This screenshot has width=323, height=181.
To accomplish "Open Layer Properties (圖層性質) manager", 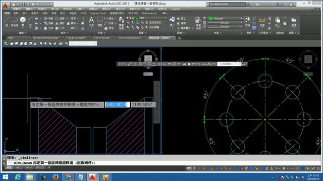I will click(121, 23).
